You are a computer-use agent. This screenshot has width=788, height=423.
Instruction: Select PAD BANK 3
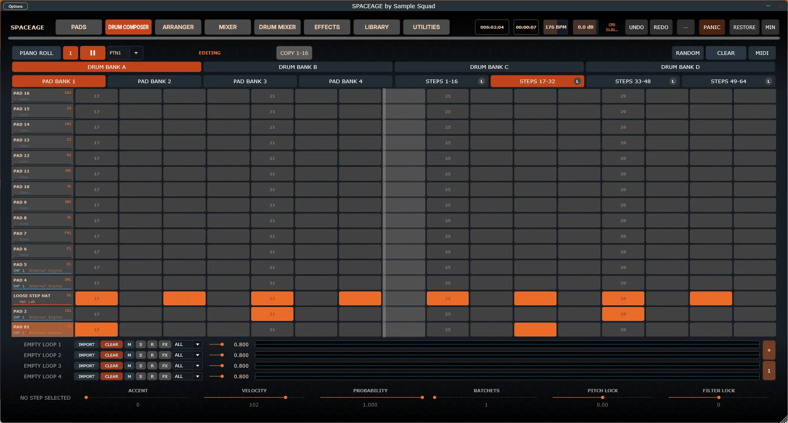pyautogui.click(x=250, y=81)
